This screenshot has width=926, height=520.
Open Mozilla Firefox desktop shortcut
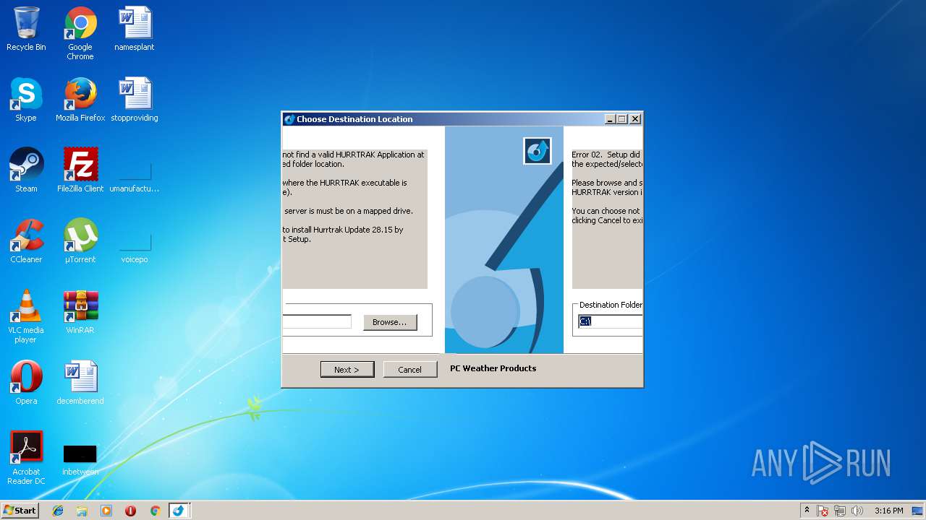click(80, 100)
